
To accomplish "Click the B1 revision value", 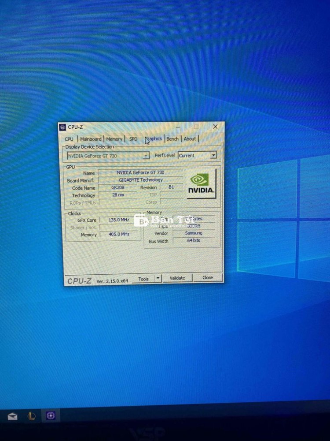I will (171, 187).
